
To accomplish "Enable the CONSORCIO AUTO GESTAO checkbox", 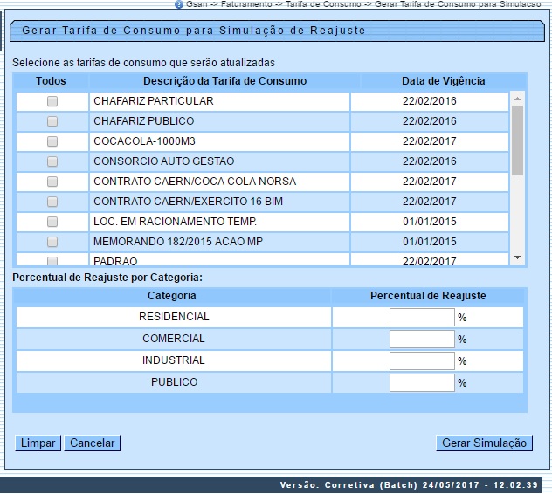I will (x=52, y=161).
